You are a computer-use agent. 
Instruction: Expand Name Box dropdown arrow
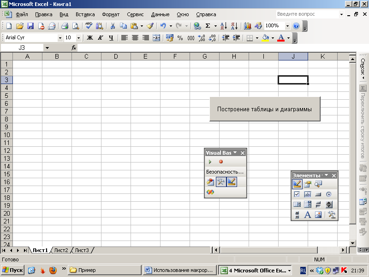pyautogui.click(x=47, y=48)
